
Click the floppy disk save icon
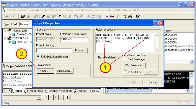pos(29,16)
